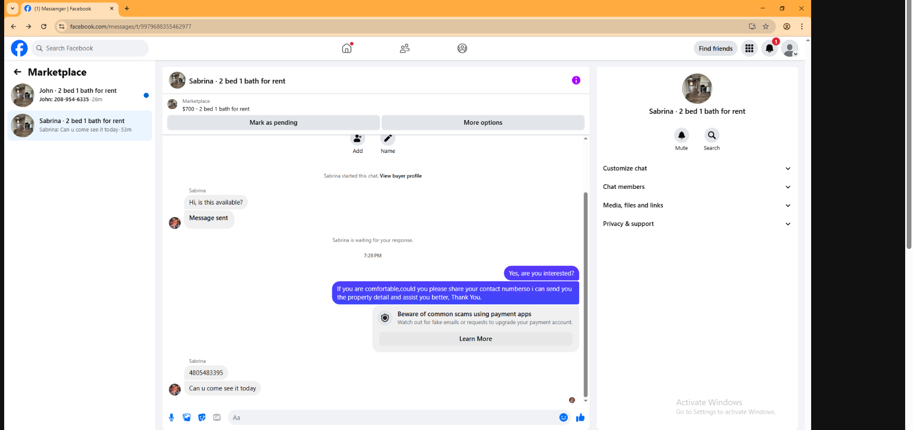This screenshot has width=913, height=430.
Task: Click the choose sticker icon
Action: (202, 417)
